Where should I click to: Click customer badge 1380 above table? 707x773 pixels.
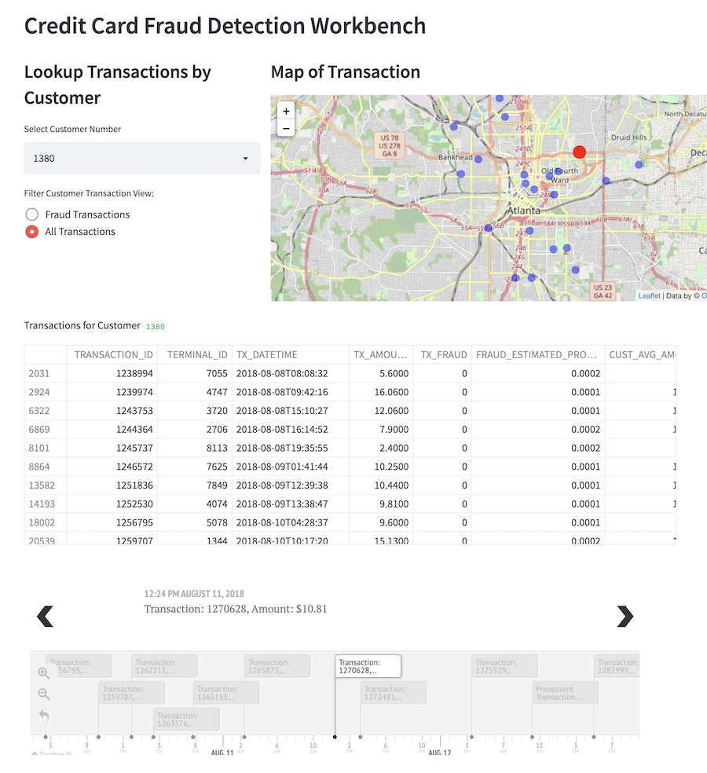(156, 326)
